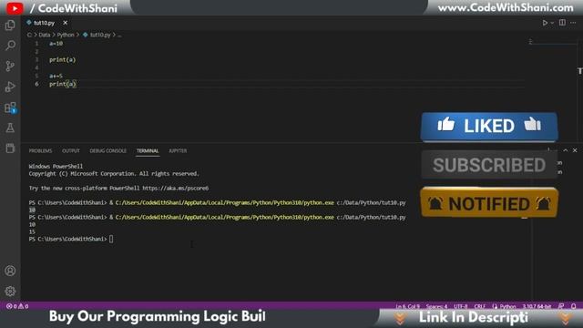
Task: Click line 5 code a+=5
Action: point(56,76)
